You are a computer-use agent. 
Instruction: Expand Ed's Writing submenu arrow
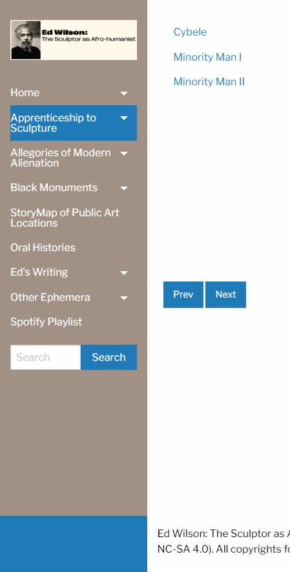click(x=124, y=273)
